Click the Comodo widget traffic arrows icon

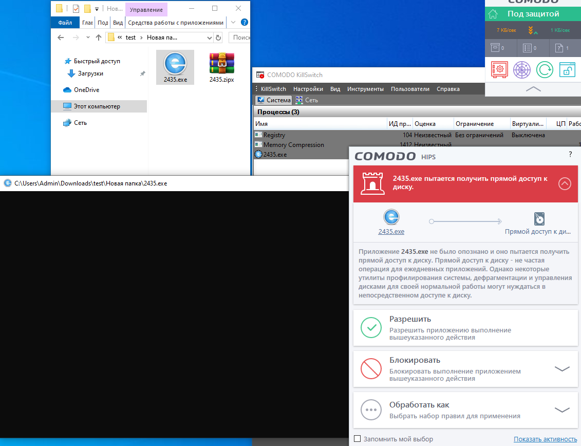(533, 30)
